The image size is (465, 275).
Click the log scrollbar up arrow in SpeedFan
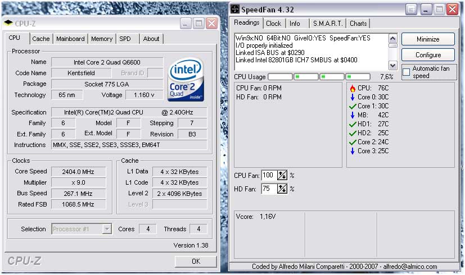[x=393, y=39]
